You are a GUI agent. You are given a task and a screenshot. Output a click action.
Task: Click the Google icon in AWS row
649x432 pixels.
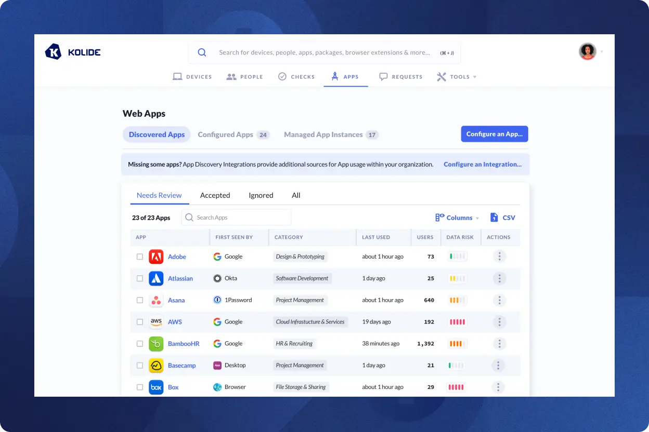[217, 322]
